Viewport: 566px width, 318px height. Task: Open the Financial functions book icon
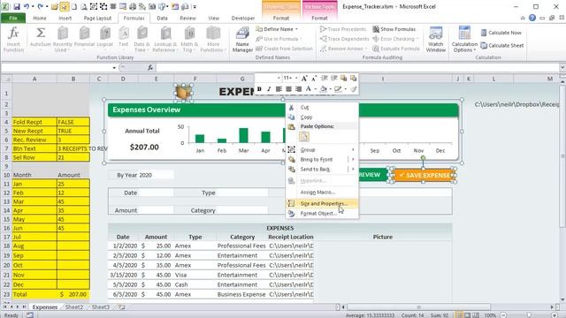click(84, 34)
